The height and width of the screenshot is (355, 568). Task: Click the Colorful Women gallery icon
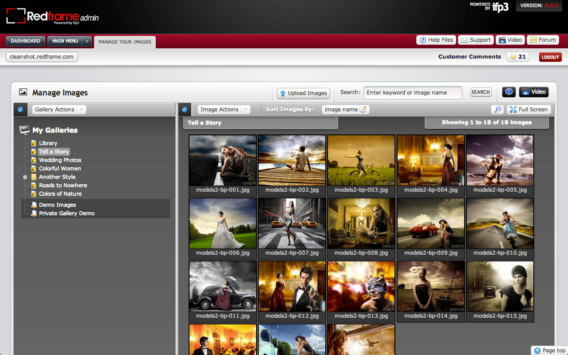coord(33,169)
